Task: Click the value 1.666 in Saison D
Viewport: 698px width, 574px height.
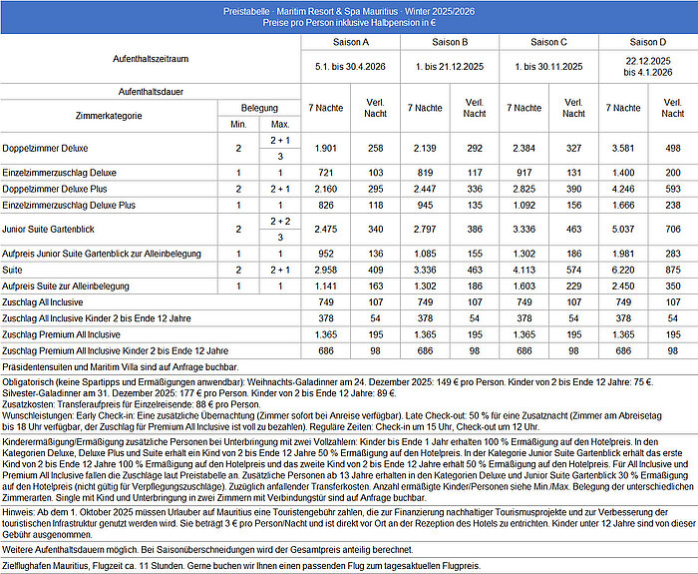Action: (623, 206)
